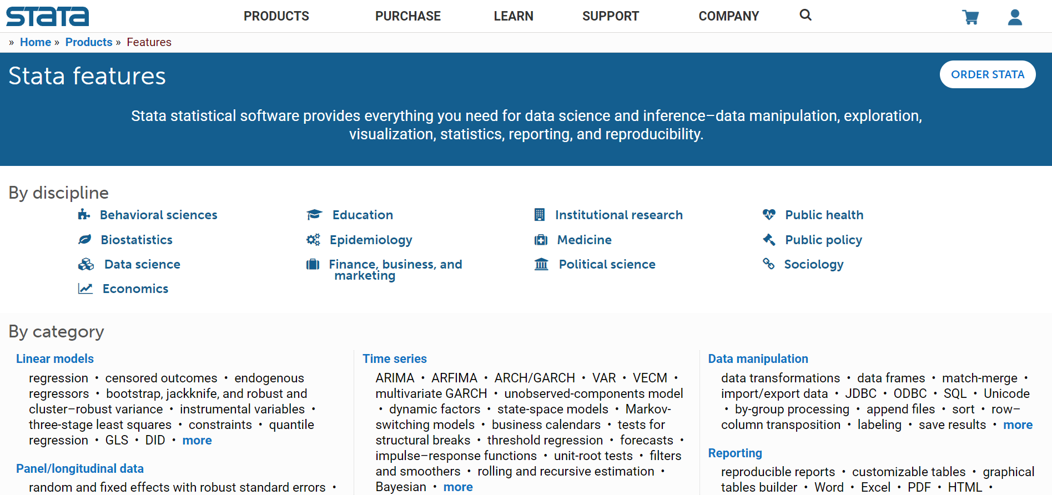Open the PURCHASE menu
1052x495 pixels.
tap(408, 16)
